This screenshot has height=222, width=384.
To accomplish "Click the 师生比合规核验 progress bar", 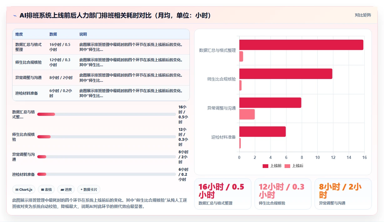I will (x=106, y=137).
